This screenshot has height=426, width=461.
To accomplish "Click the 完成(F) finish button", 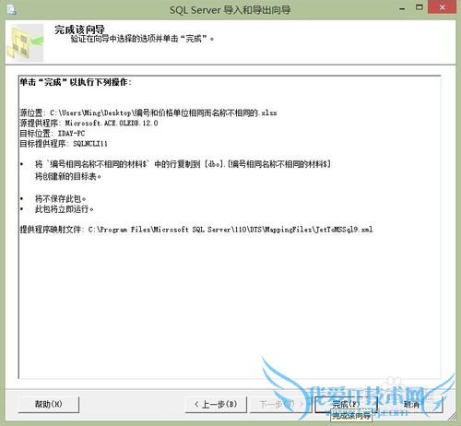I will [x=346, y=405].
